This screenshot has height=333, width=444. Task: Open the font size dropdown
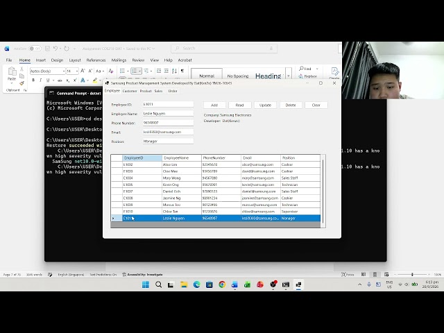77,71
